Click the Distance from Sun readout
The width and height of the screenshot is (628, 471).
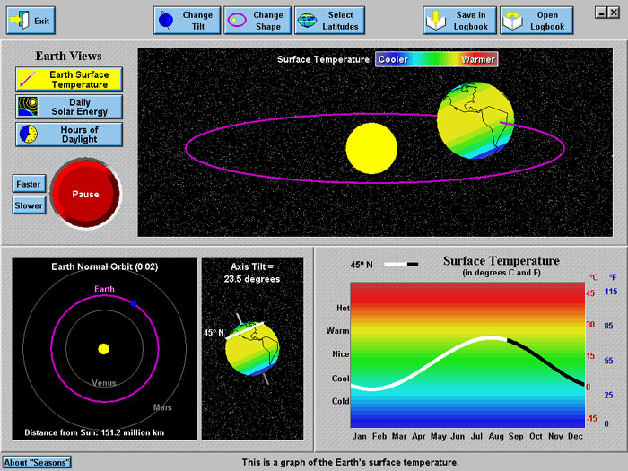pyautogui.click(x=94, y=432)
